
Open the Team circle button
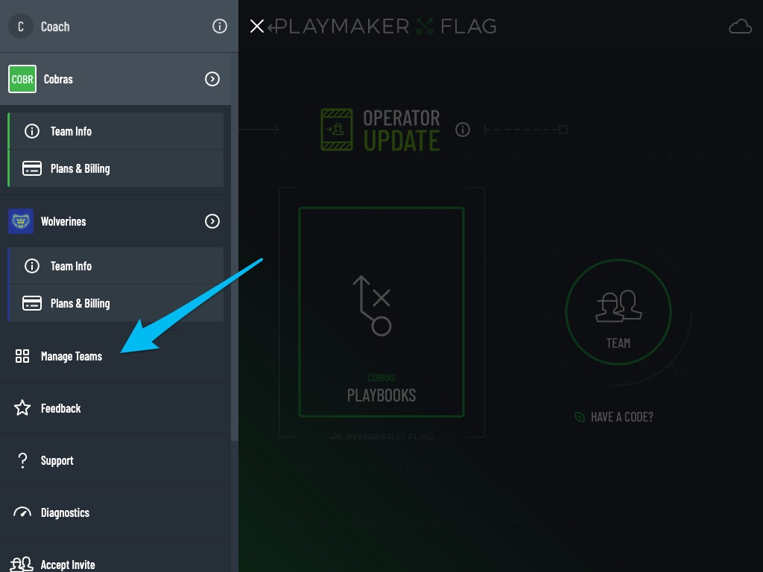coord(618,312)
